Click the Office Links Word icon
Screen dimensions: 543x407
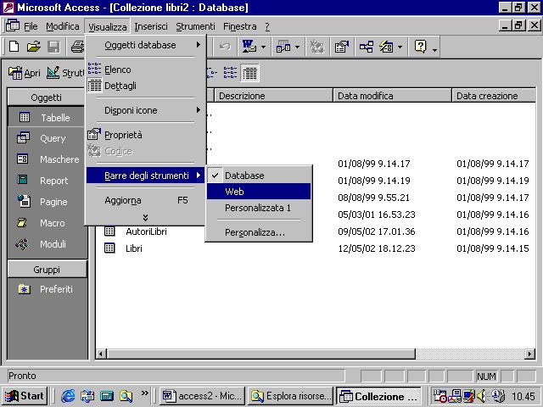click(249, 47)
